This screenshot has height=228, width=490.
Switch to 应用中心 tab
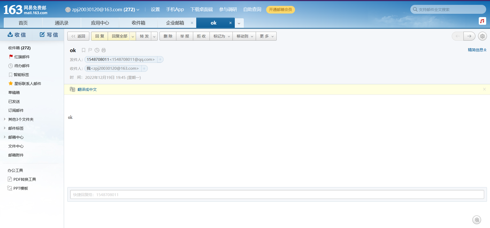coord(100,23)
